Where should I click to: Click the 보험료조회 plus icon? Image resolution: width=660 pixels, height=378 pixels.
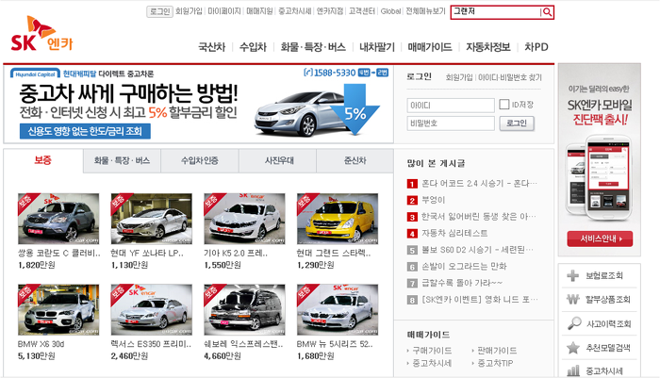[x=573, y=275]
